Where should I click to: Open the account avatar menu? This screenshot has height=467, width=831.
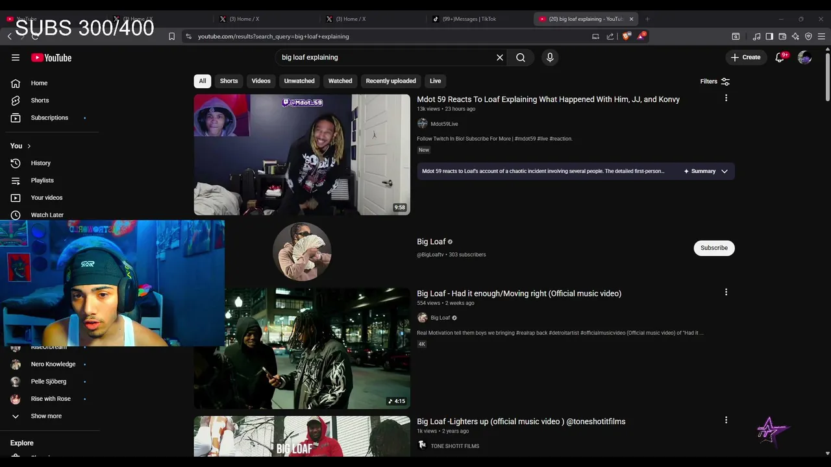pyautogui.click(x=804, y=58)
